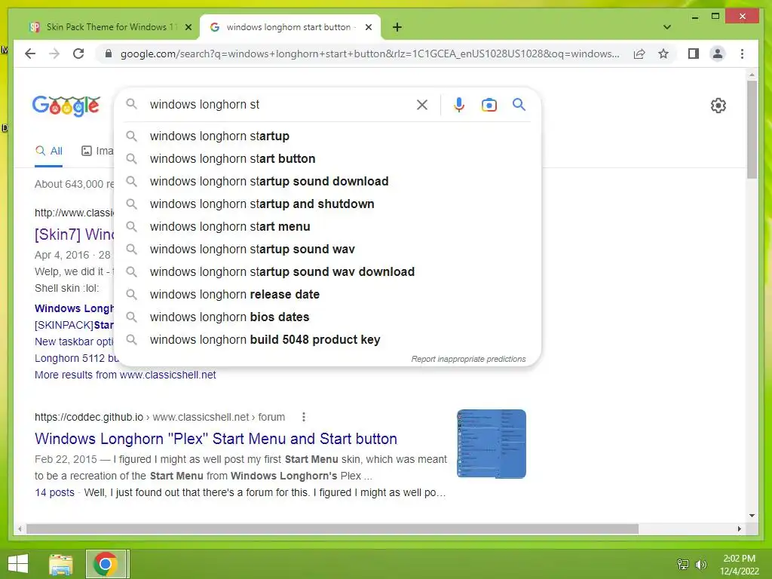Open the '[Skin7] Win...' result title
The width and height of the screenshot is (772, 579).
click(x=74, y=234)
